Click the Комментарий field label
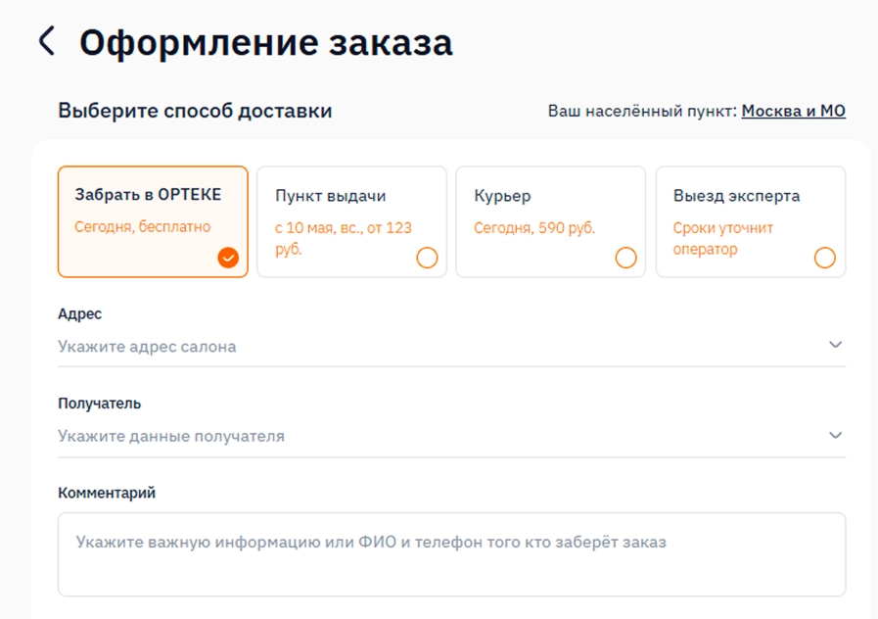Screen dimensions: 878x619 (107, 493)
